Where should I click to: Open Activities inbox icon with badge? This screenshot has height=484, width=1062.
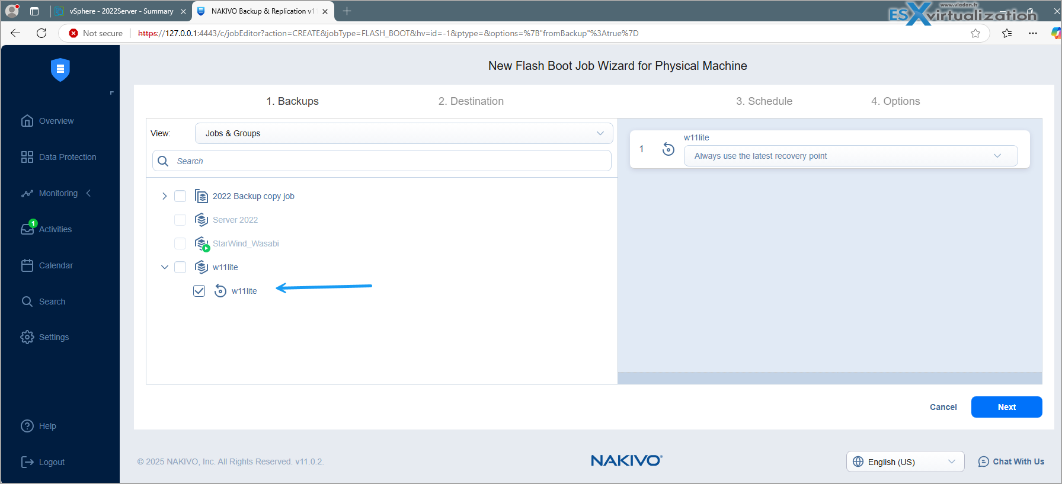(x=28, y=228)
